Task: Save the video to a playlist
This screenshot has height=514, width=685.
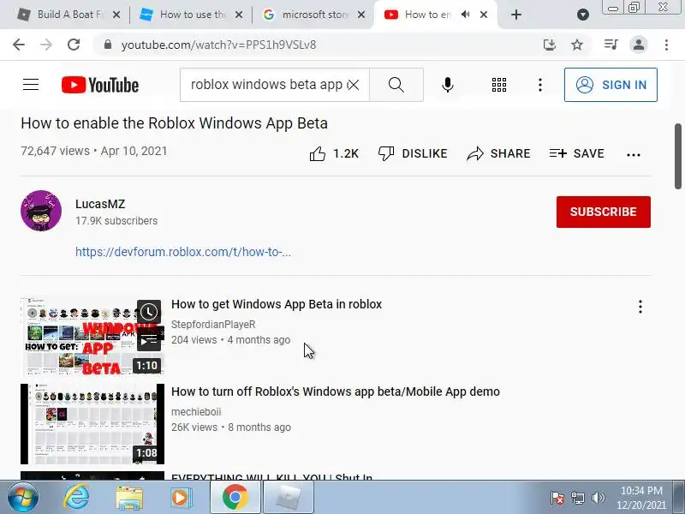Action: [576, 153]
